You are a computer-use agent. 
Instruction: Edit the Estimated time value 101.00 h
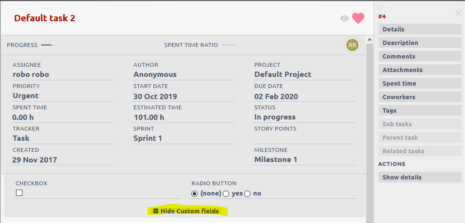click(149, 117)
